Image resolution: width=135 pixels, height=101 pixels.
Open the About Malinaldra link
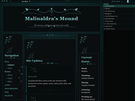tap(11, 89)
